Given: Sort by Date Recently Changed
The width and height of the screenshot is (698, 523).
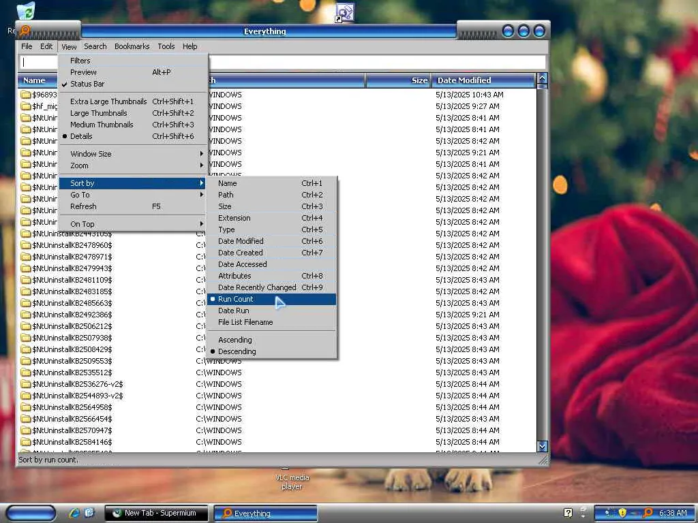Looking at the screenshot, I should click(x=271, y=287).
